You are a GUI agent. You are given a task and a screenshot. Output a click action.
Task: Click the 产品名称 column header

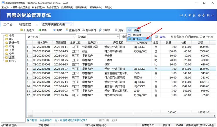click(118, 43)
